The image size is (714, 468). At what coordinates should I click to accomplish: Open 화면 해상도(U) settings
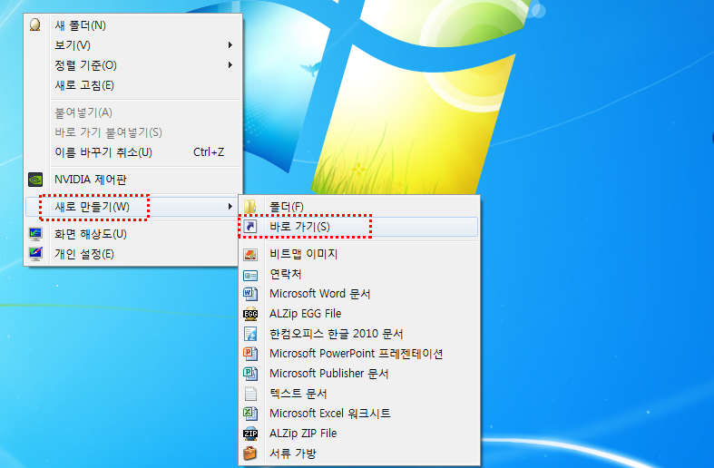[x=133, y=234]
